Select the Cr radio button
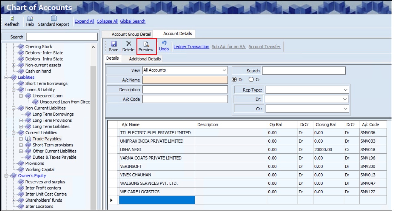The image size is (394, 213). (251, 80)
